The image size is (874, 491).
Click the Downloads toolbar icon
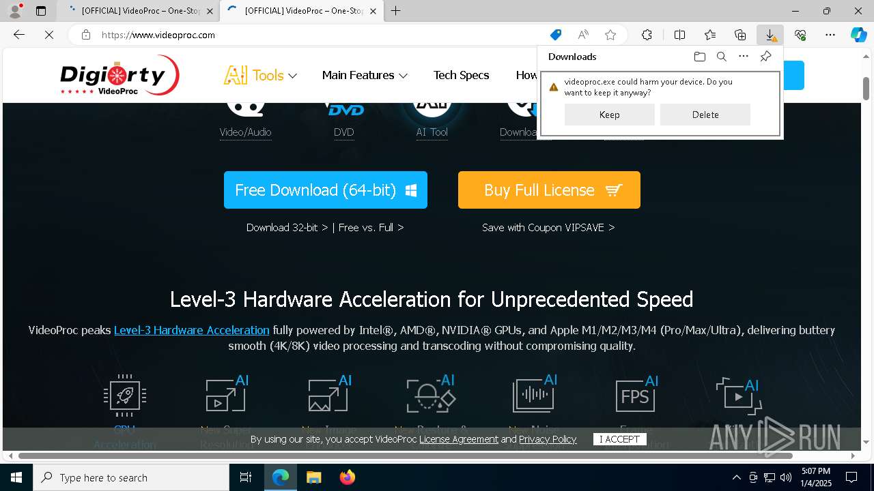(x=770, y=35)
